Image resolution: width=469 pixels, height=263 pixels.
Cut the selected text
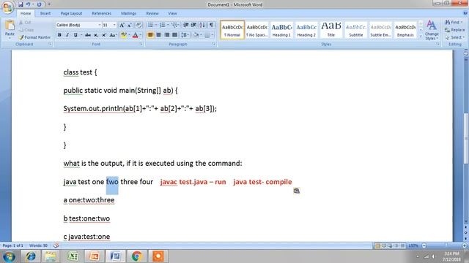tap(25, 23)
